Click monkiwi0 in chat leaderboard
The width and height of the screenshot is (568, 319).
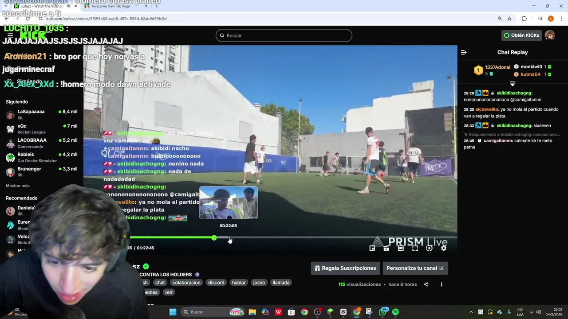532,67
